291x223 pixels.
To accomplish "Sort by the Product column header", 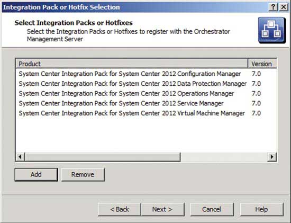I will [x=132, y=64].
